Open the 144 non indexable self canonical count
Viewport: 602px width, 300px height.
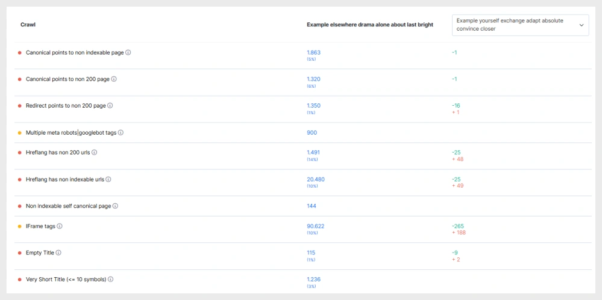[312, 206]
